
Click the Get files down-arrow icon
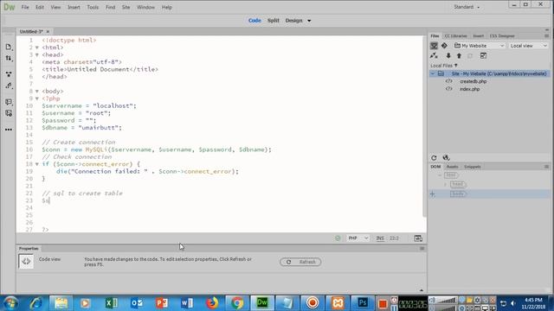coord(448,55)
